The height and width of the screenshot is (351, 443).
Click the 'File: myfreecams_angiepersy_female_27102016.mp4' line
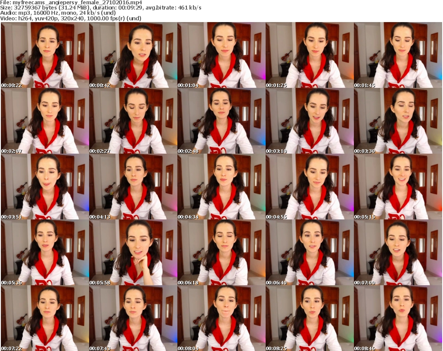[x=71, y=3]
